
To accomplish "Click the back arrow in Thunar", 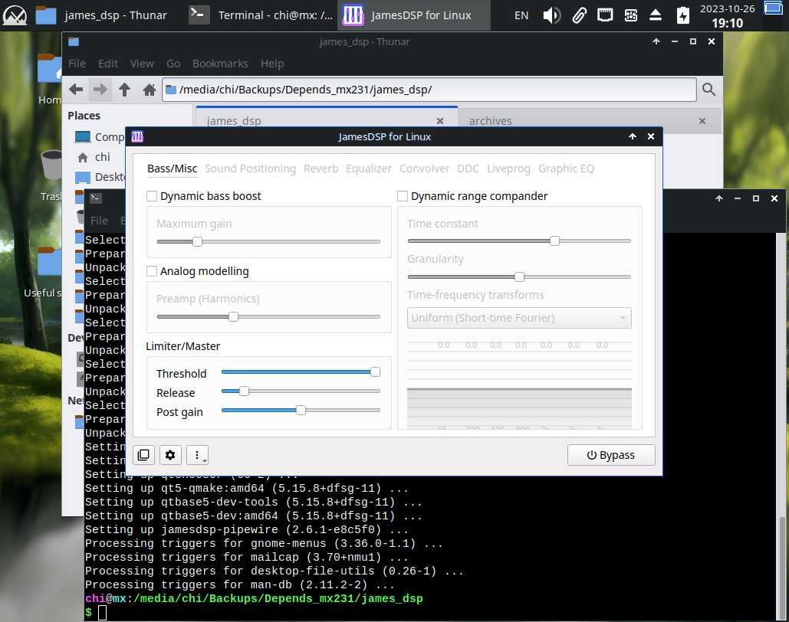I will (76, 90).
